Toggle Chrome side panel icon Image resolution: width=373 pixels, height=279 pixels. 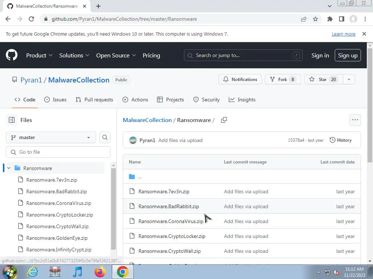click(342, 19)
